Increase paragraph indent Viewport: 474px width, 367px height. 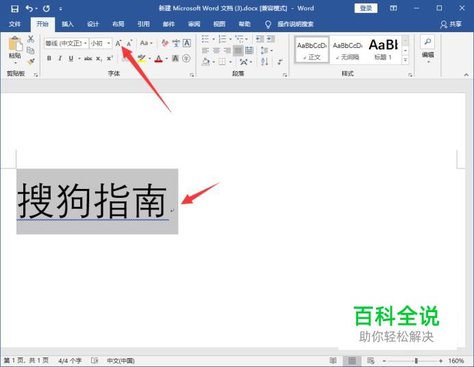click(x=271, y=39)
